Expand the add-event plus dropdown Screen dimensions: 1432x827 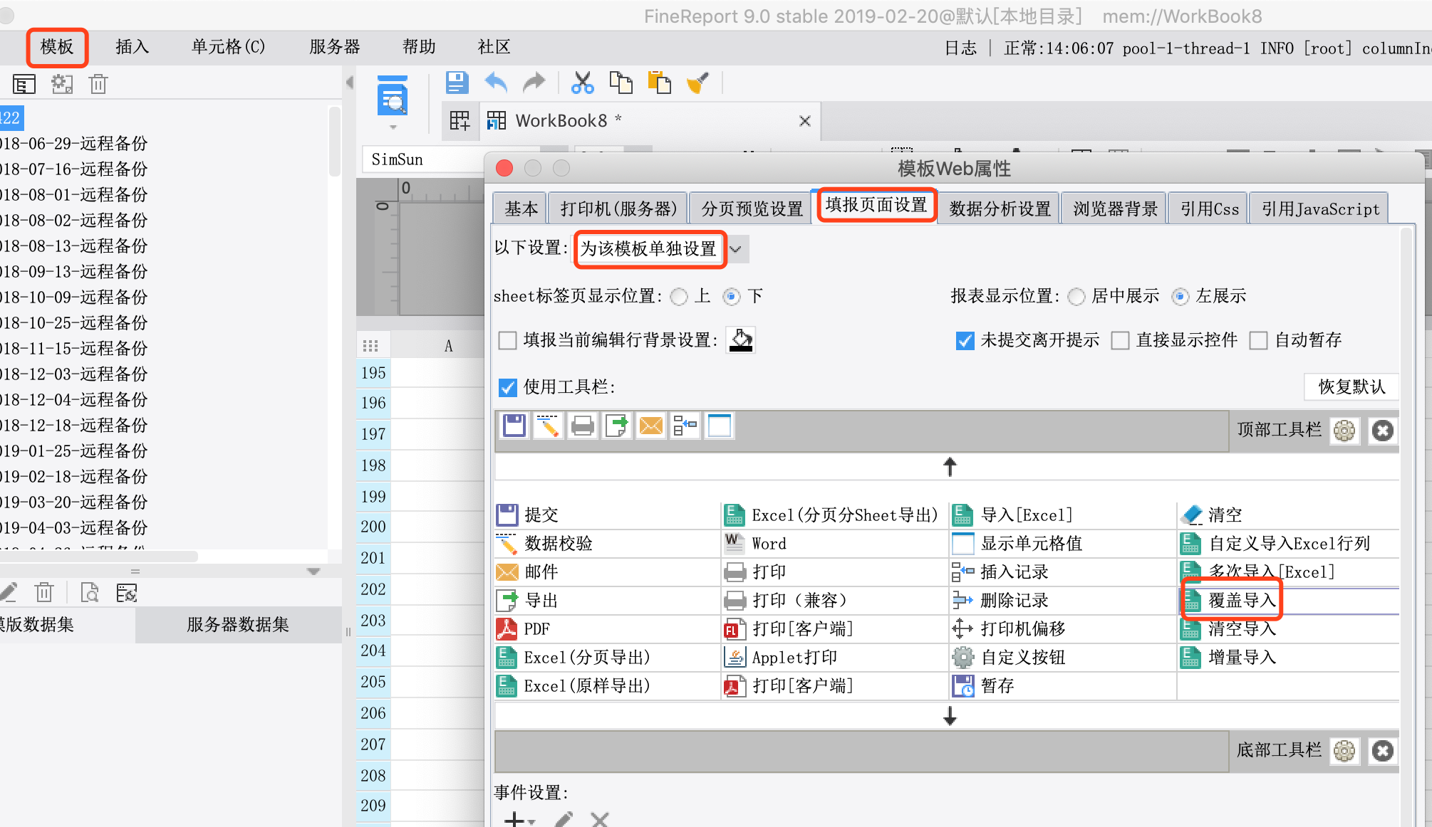click(x=520, y=820)
